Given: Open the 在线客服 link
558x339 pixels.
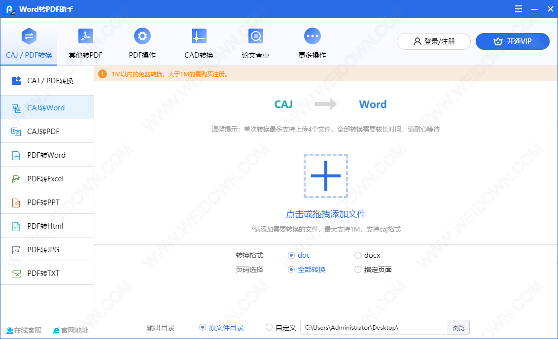Looking at the screenshot, I should [24, 331].
